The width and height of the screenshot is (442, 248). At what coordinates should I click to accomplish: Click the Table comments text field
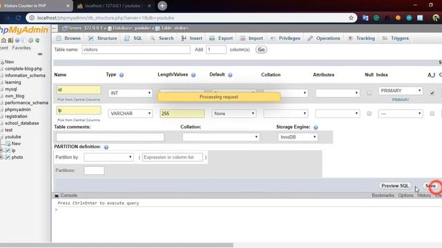coord(110,137)
